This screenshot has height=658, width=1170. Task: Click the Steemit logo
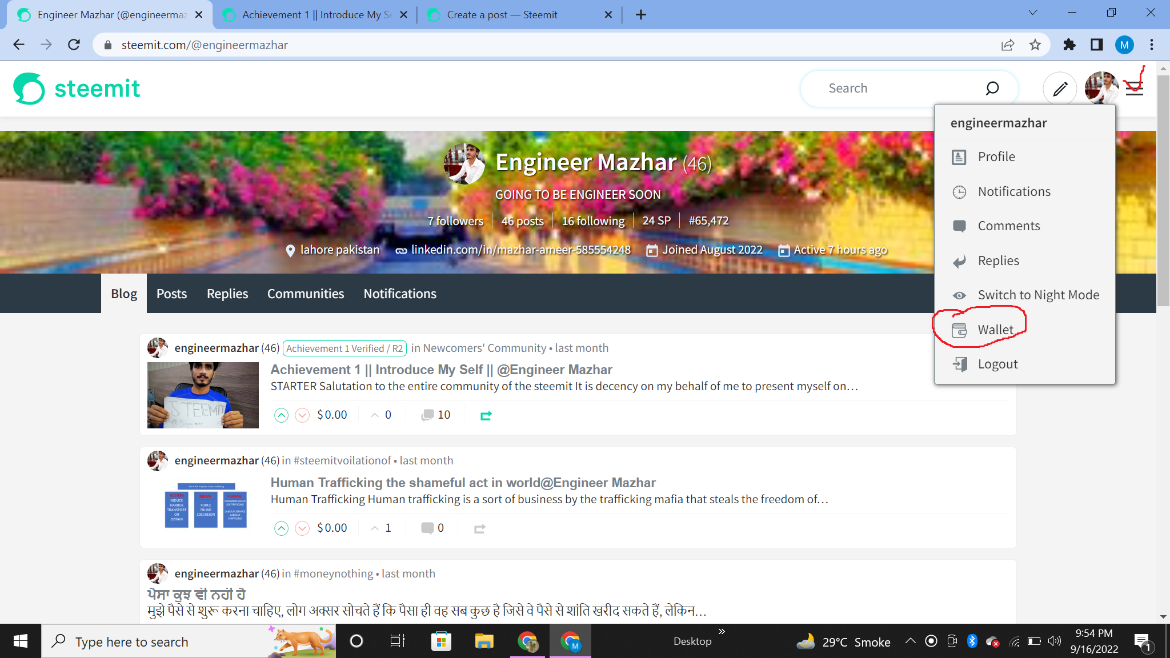tap(77, 89)
